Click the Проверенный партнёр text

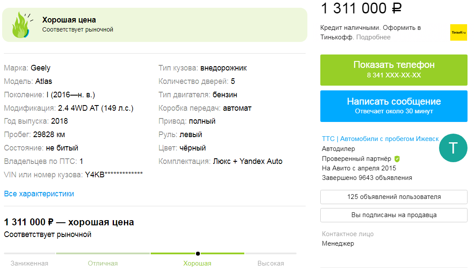[357, 159]
